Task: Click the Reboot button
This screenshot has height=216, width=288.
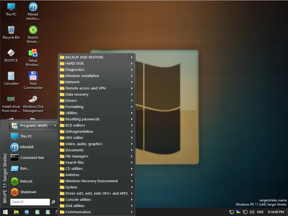Action: (x=26, y=181)
